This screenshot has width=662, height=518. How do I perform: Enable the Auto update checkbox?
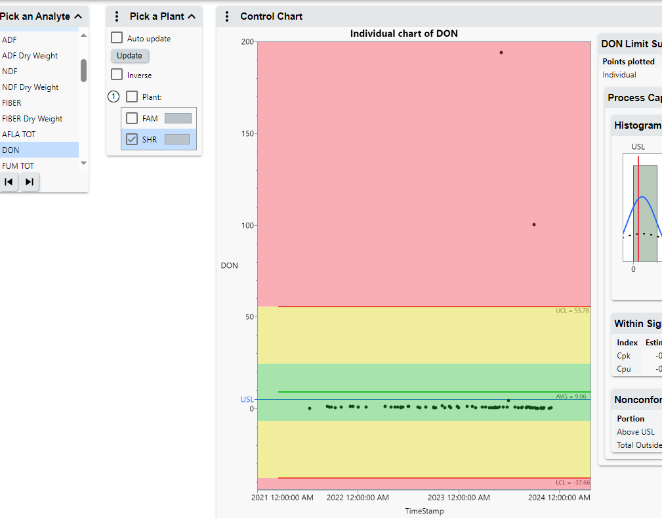click(x=117, y=38)
